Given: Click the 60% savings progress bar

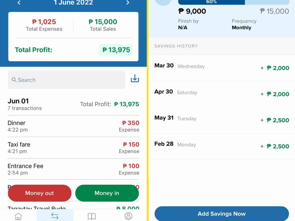Looking at the screenshot, I should [233, 2].
